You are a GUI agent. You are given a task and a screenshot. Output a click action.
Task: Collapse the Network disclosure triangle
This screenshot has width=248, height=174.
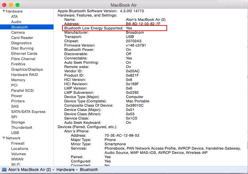4,138
